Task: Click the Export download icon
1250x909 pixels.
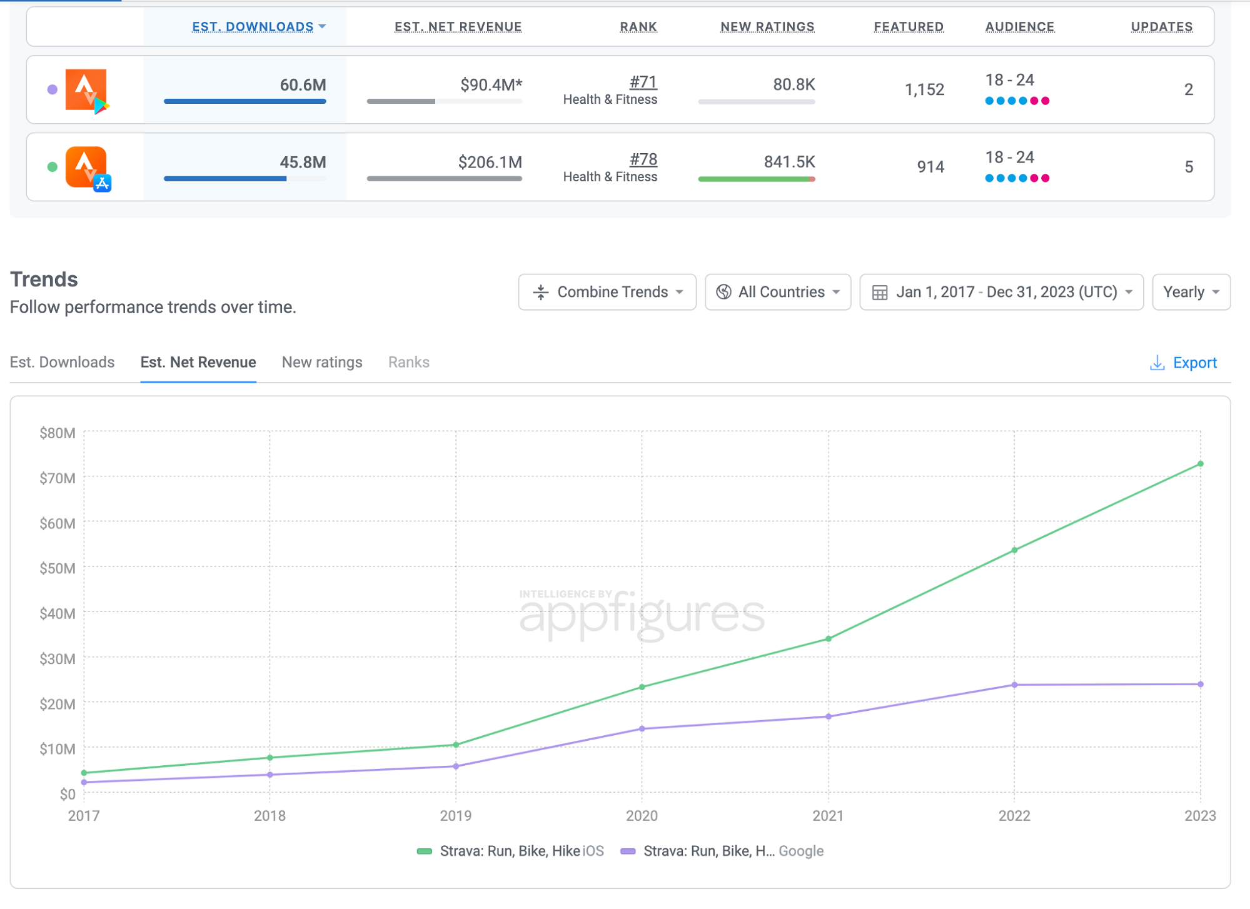Action: (x=1157, y=363)
